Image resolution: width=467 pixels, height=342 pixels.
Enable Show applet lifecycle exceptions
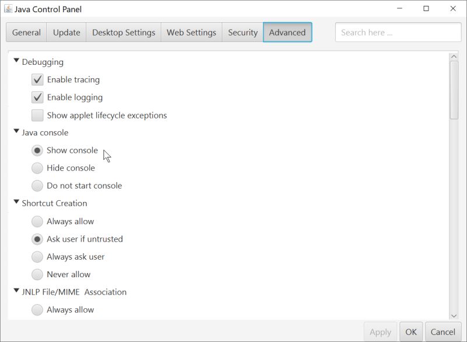coord(37,115)
